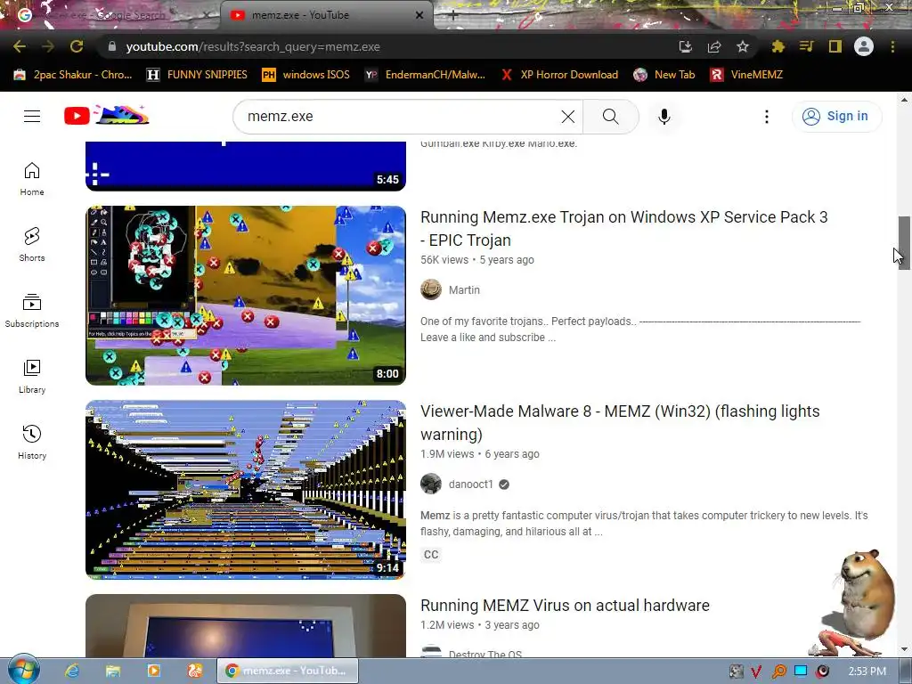This screenshot has width=912, height=684.
Task: Open the YouTube hamburger guide menu
Action: 32,117
